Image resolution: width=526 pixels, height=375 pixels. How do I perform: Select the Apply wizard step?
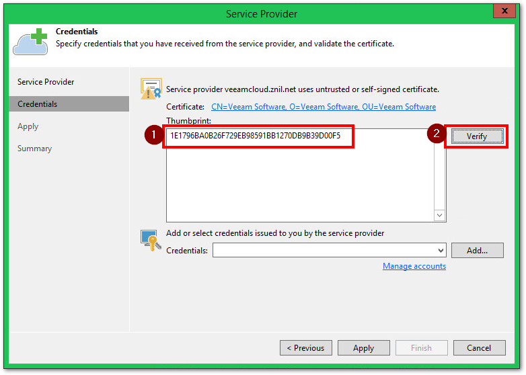[x=28, y=126]
